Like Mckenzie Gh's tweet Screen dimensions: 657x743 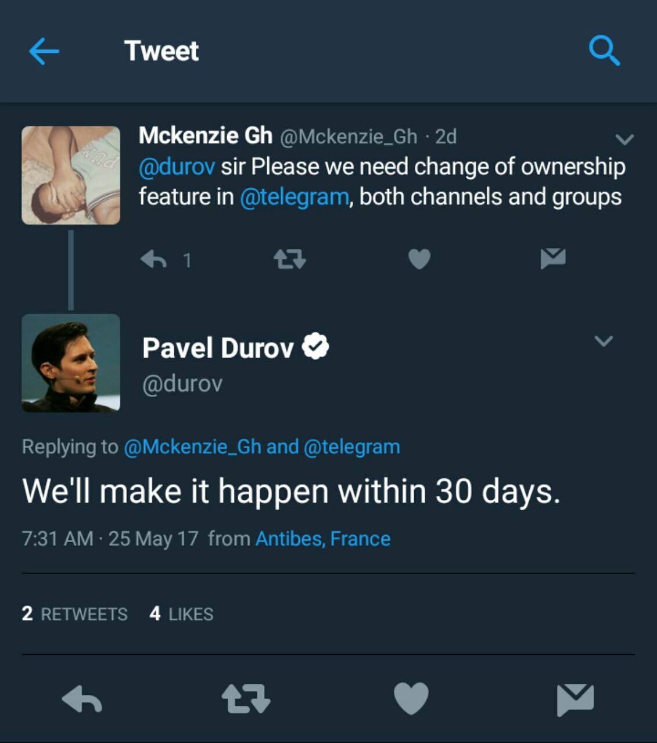click(x=419, y=259)
